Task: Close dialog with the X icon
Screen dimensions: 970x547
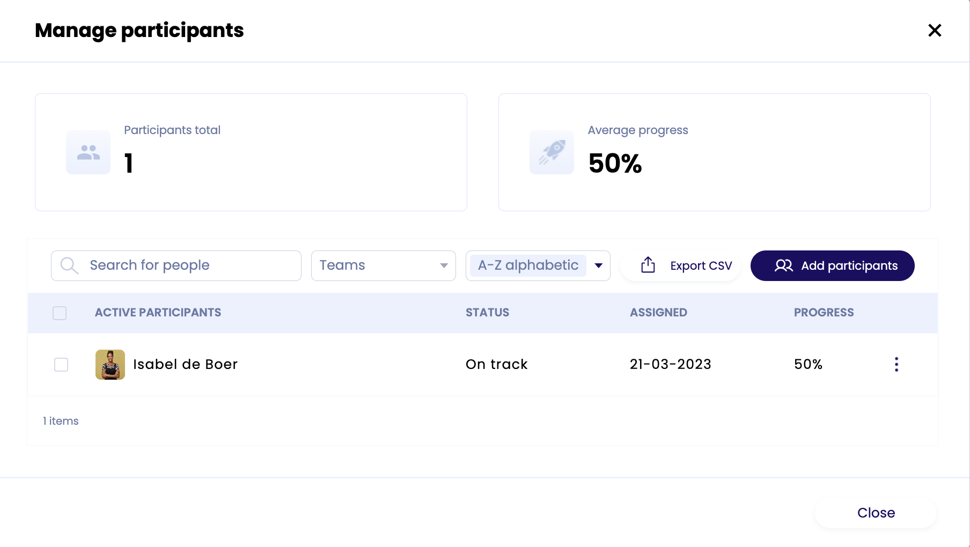Action: pyautogui.click(x=935, y=31)
